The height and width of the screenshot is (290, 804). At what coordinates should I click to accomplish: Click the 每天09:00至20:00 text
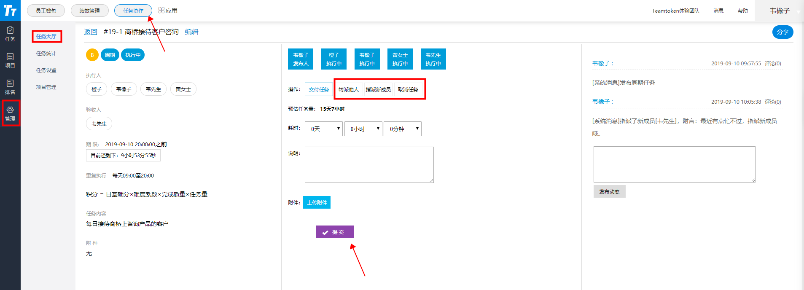[x=133, y=175]
